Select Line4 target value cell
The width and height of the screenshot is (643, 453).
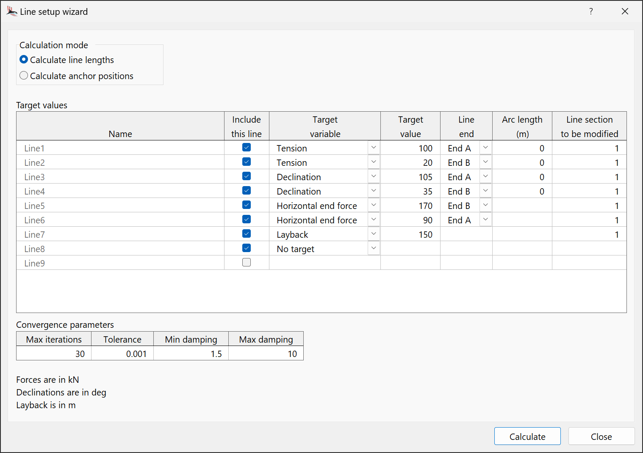tap(410, 192)
